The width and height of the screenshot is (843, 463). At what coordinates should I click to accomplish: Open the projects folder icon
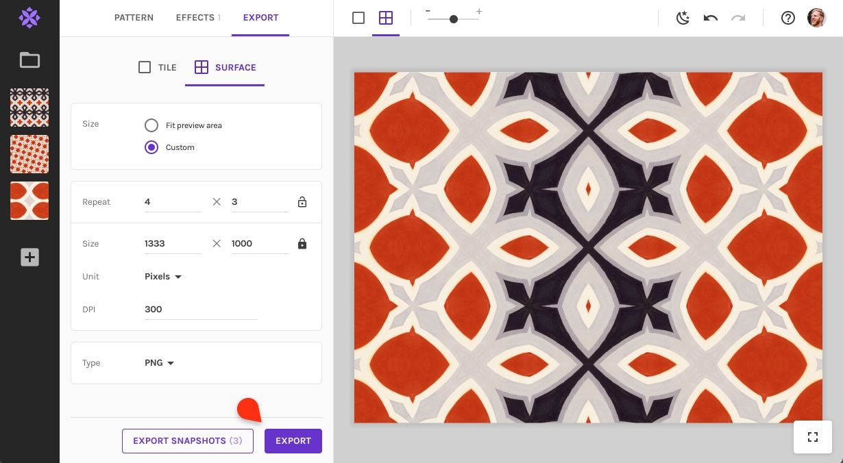[29, 60]
